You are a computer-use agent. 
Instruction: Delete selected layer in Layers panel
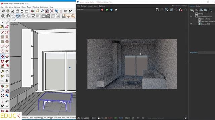click(x=197, y=10)
